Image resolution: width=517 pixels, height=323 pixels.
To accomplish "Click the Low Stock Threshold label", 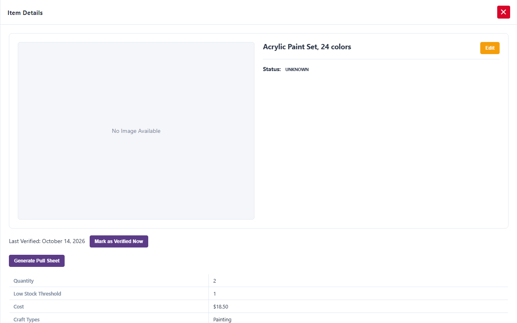I will 37,294.
